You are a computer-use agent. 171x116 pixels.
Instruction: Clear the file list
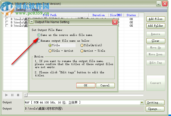click(x=156, y=41)
